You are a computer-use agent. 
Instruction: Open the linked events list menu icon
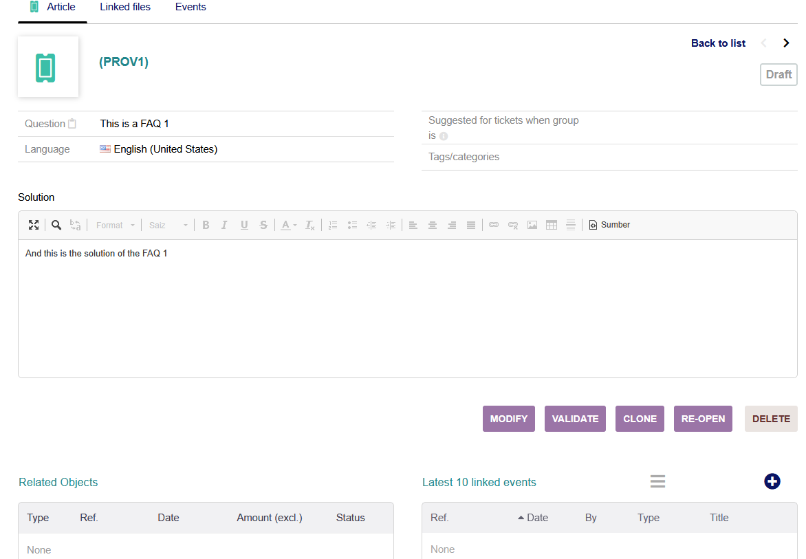(x=657, y=481)
